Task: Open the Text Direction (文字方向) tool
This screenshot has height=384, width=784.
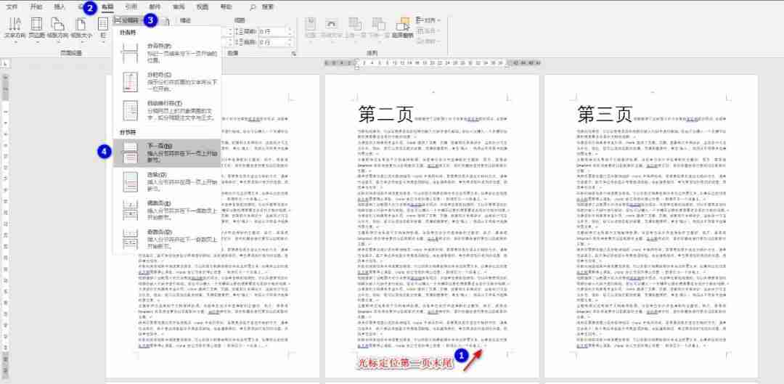Action: 15,28
